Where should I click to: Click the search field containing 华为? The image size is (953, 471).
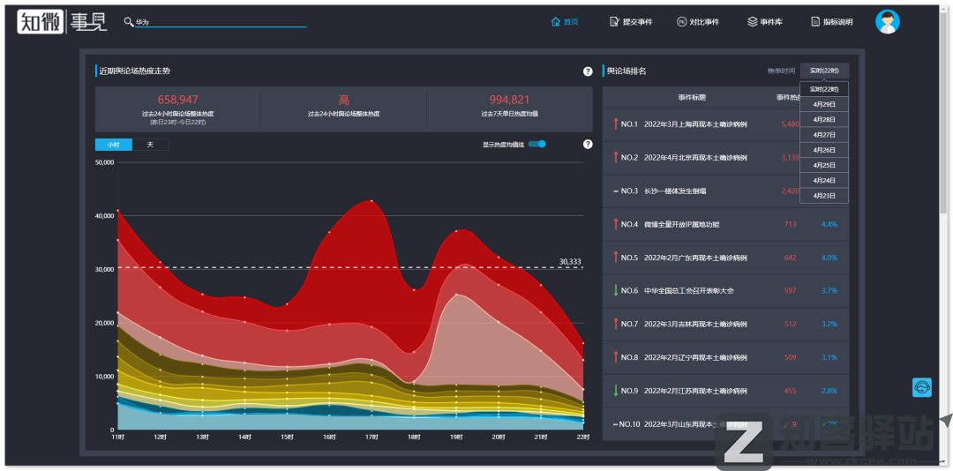(219, 22)
